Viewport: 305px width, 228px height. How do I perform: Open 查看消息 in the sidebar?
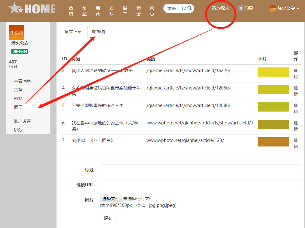[x=22, y=81]
